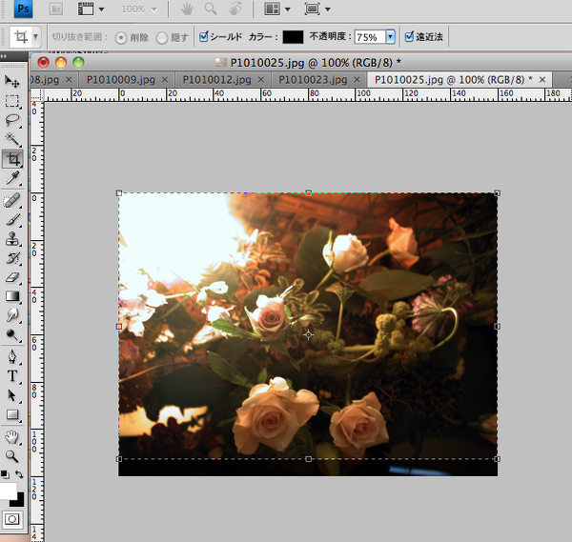Select the Healing Brush tool
572x542 pixels.
click(12, 200)
